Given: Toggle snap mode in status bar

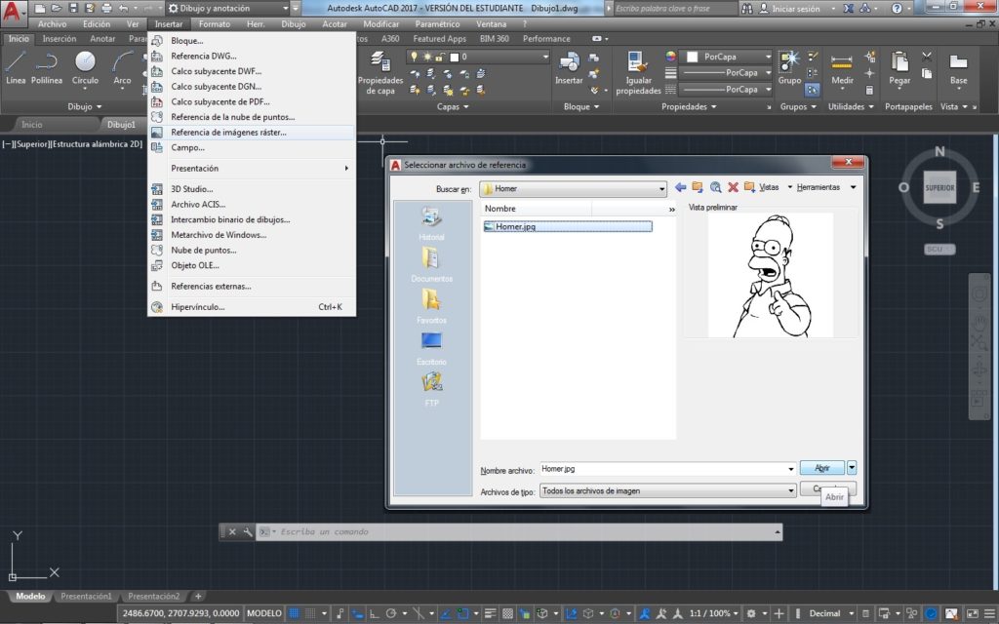Looking at the screenshot, I should click(310, 613).
